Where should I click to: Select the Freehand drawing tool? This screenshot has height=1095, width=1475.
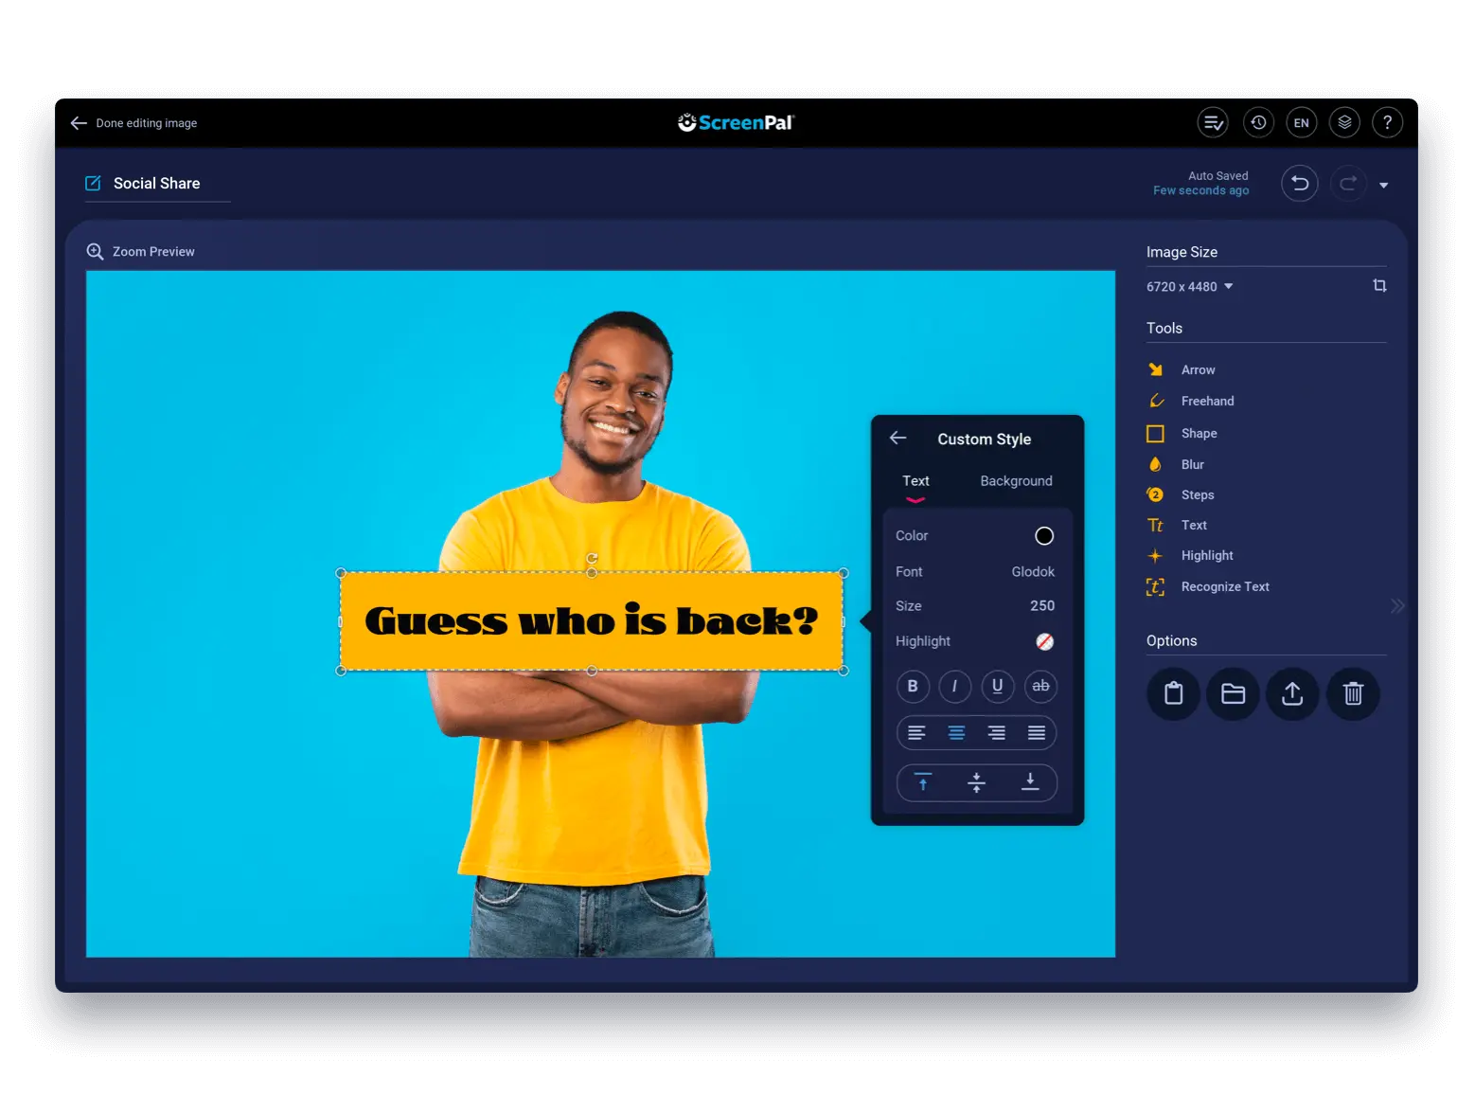1206,400
